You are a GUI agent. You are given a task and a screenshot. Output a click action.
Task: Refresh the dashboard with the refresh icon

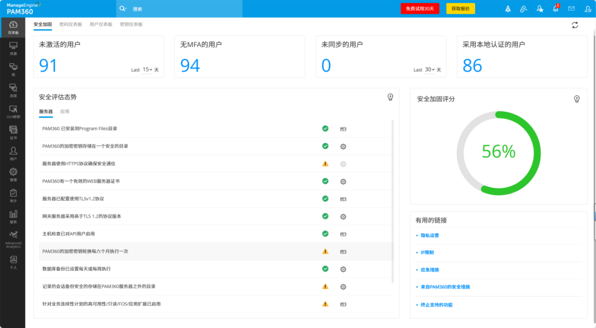(575, 25)
